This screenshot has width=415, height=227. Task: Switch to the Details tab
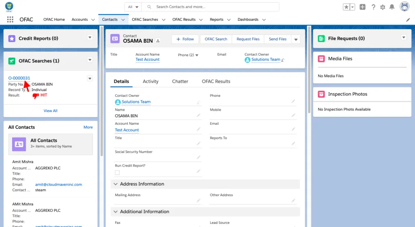click(122, 81)
